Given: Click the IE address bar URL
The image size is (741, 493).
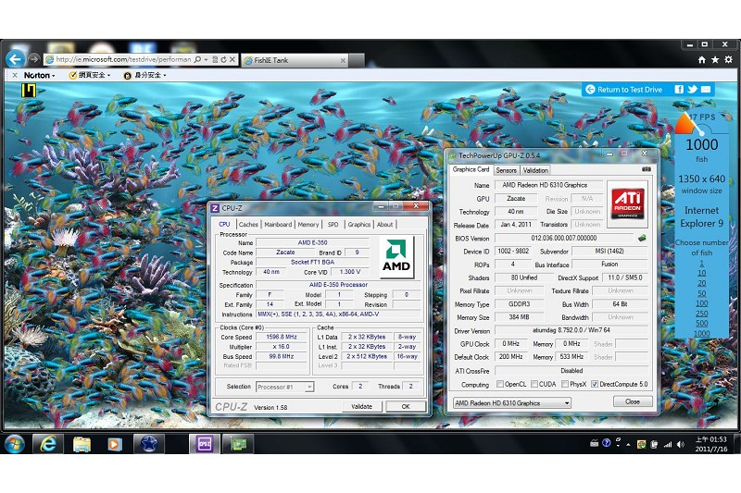Looking at the screenshot, I should click(124, 59).
